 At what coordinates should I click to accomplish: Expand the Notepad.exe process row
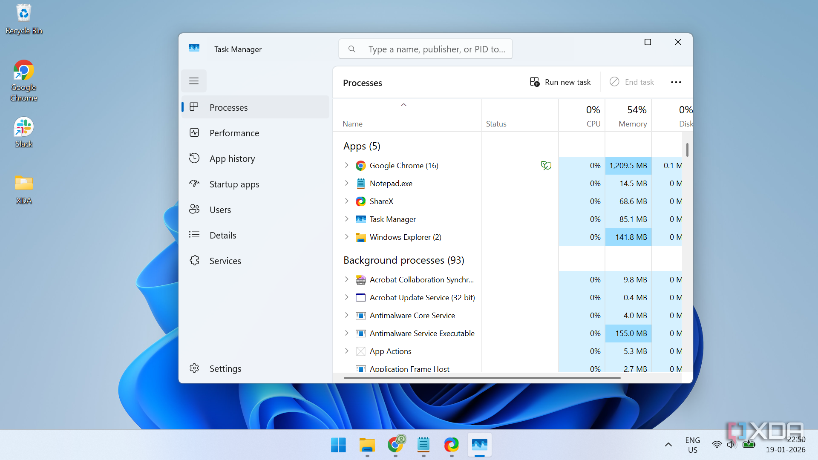[347, 183]
